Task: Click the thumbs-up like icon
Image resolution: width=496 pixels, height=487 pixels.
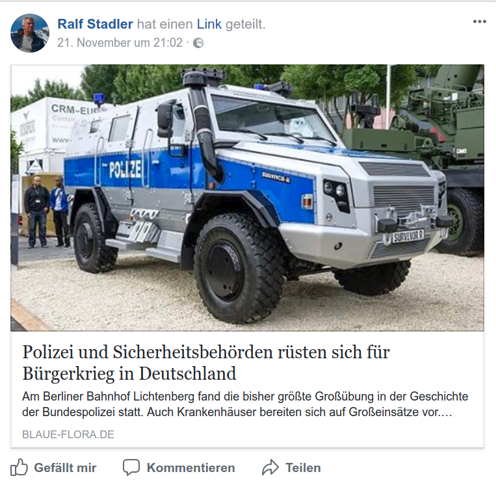Action: point(19,467)
